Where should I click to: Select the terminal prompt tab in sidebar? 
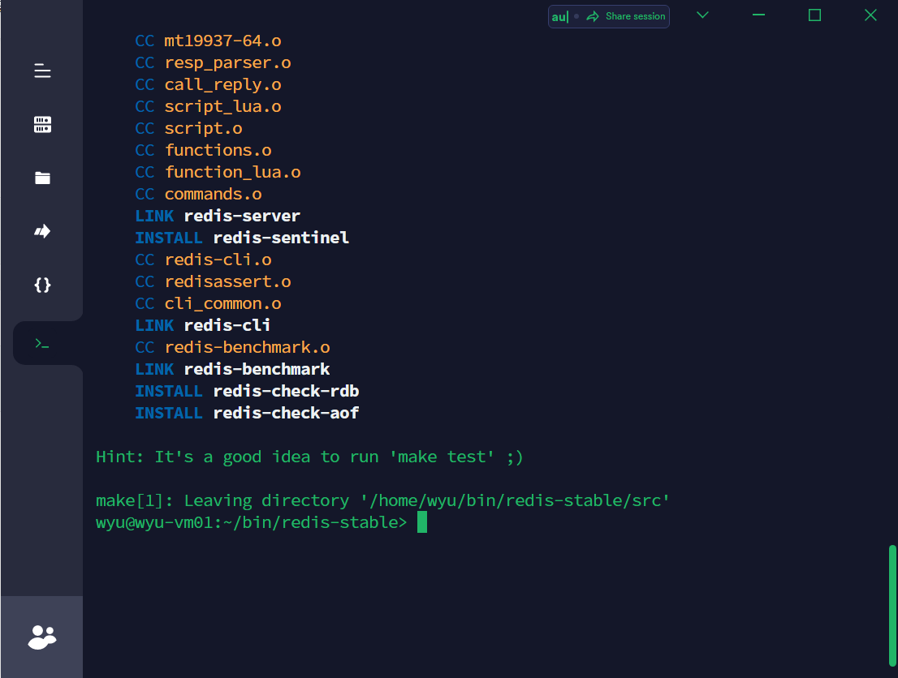(x=42, y=343)
